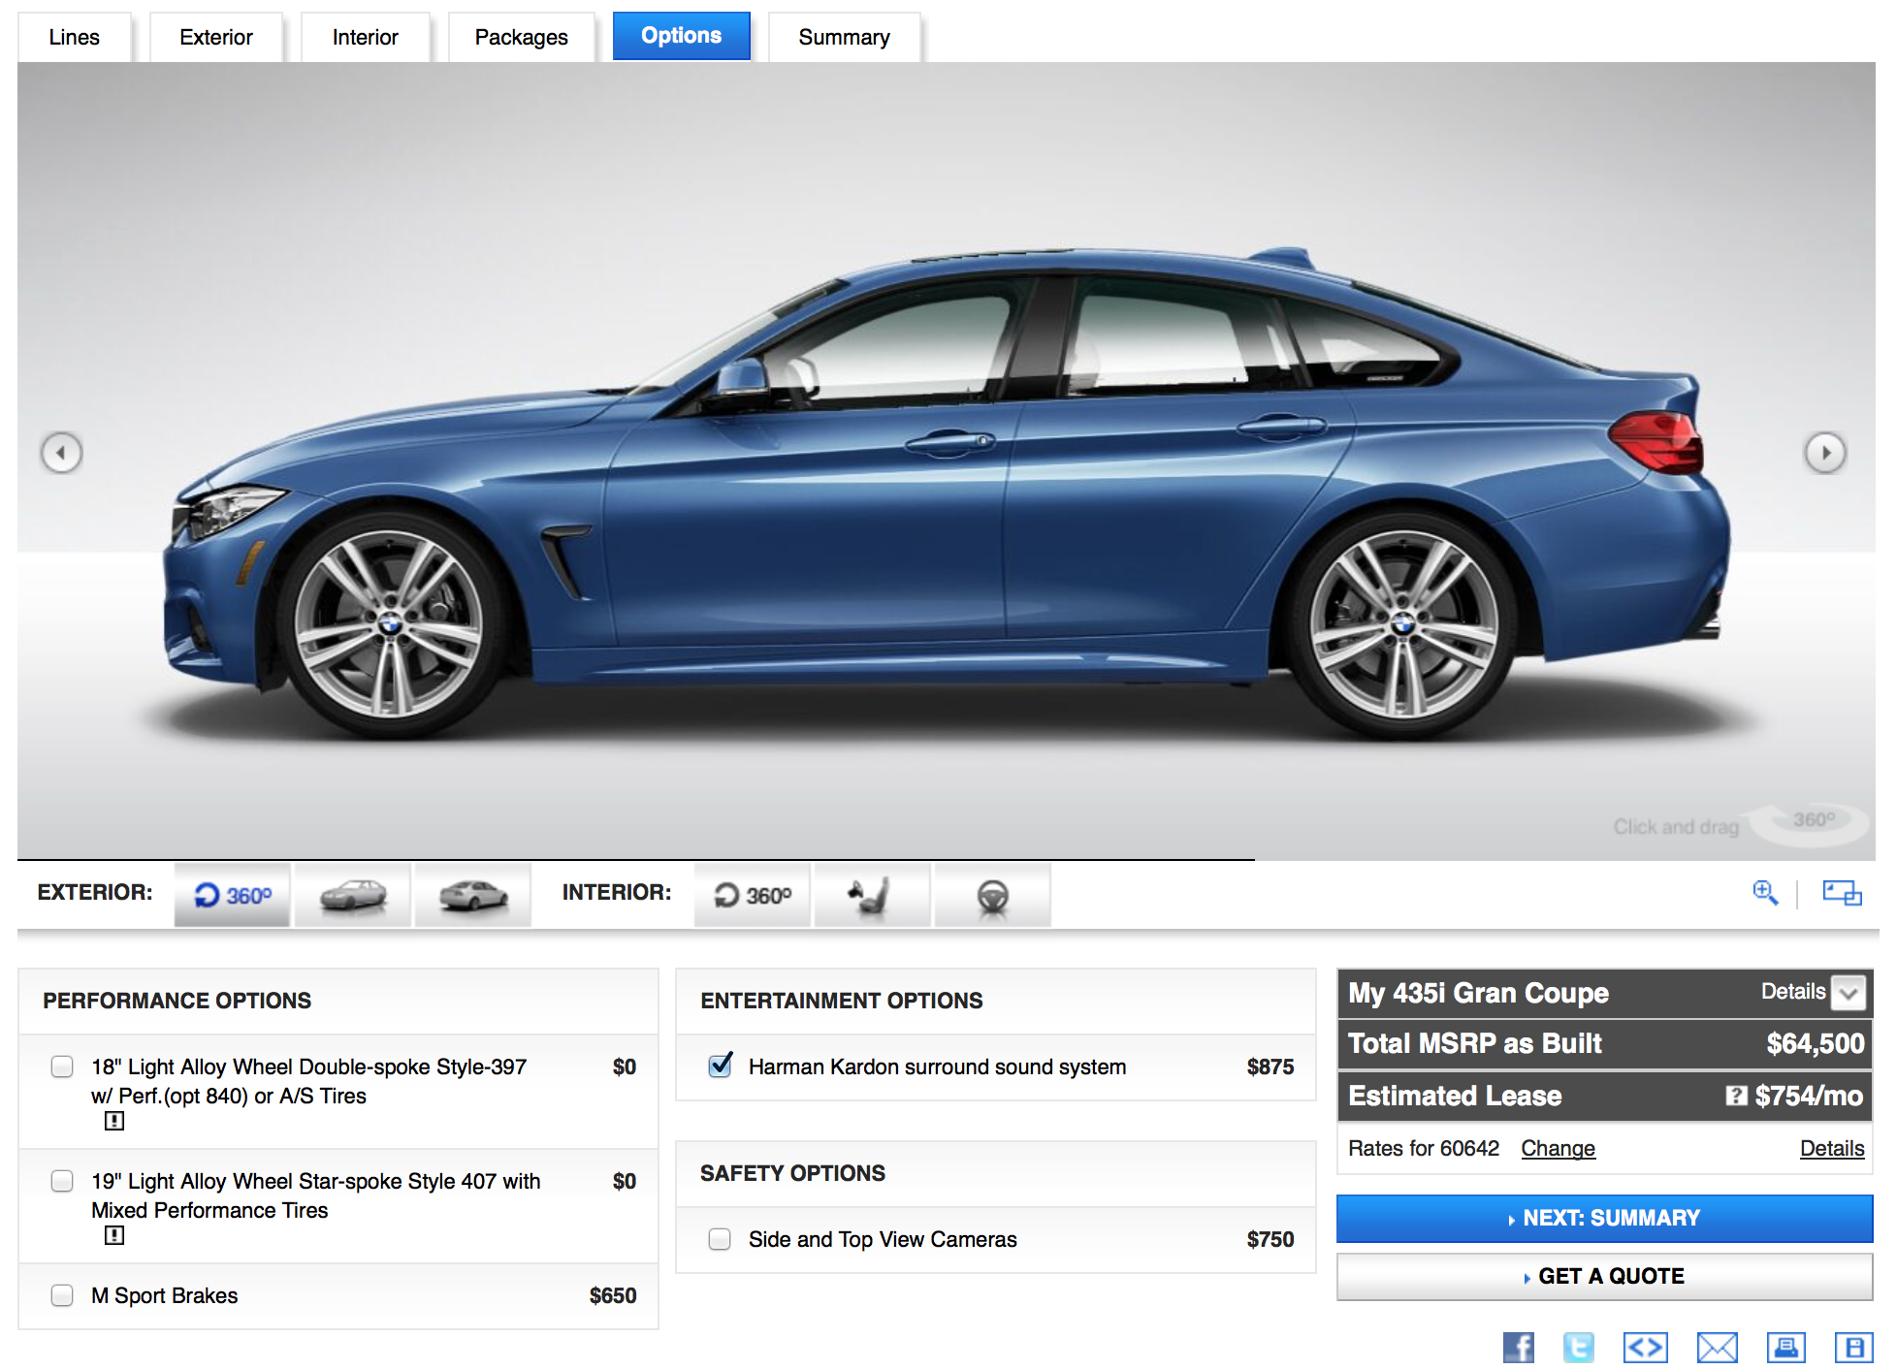Open the Lines tab

click(x=75, y=37)
